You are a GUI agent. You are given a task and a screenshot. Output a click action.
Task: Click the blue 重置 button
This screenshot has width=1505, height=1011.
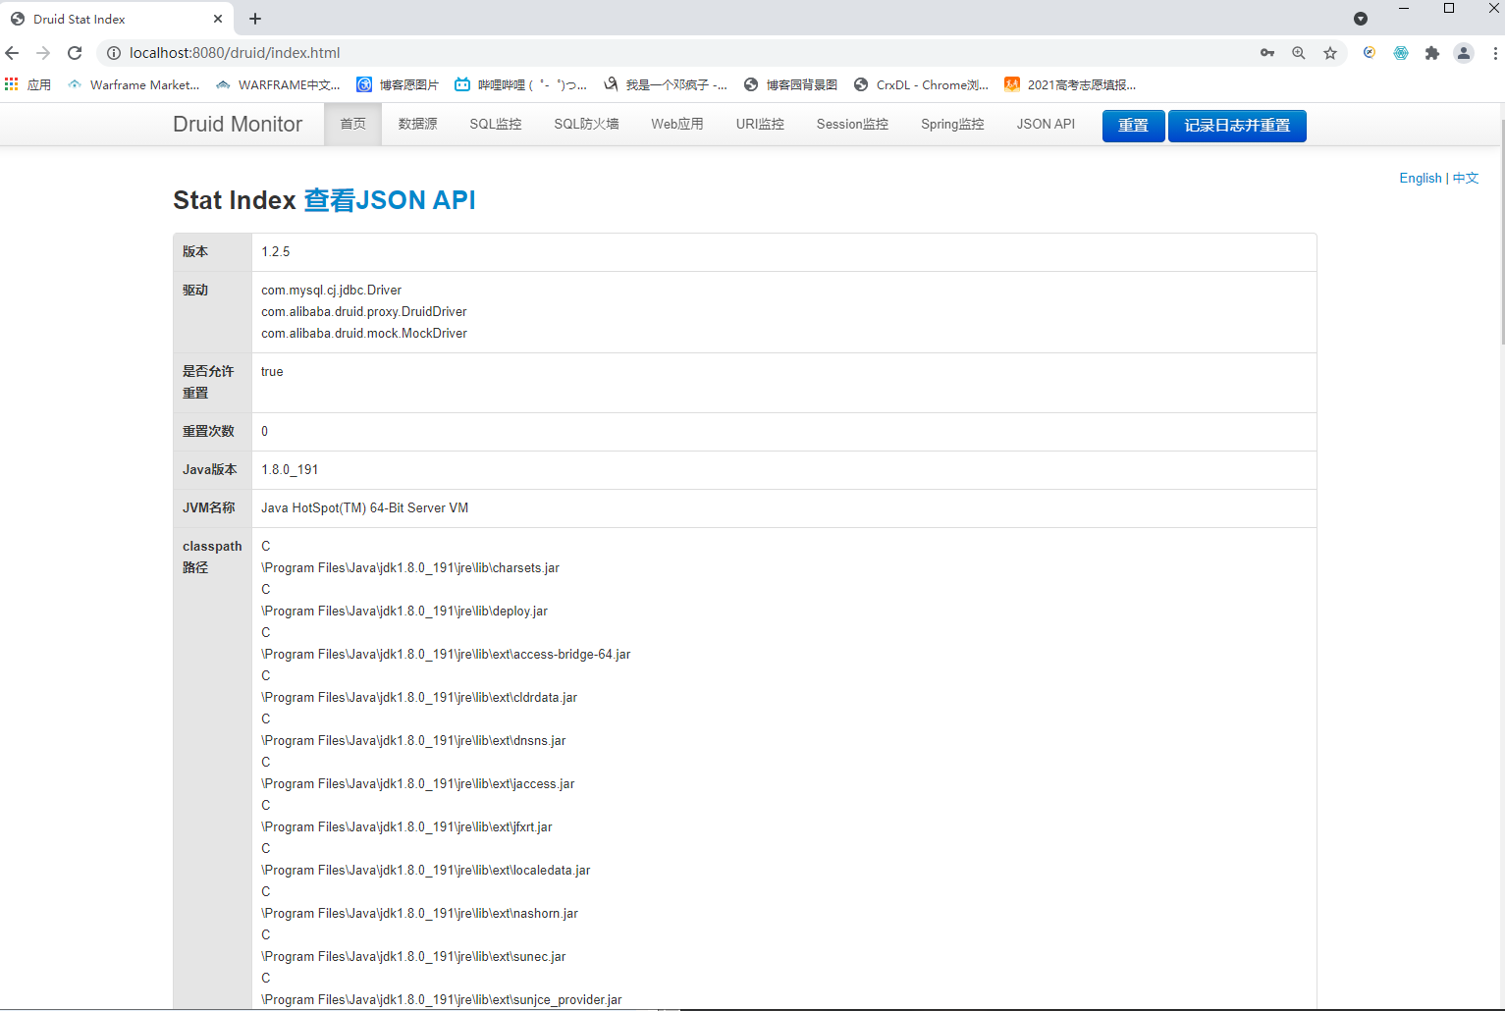1133,126
